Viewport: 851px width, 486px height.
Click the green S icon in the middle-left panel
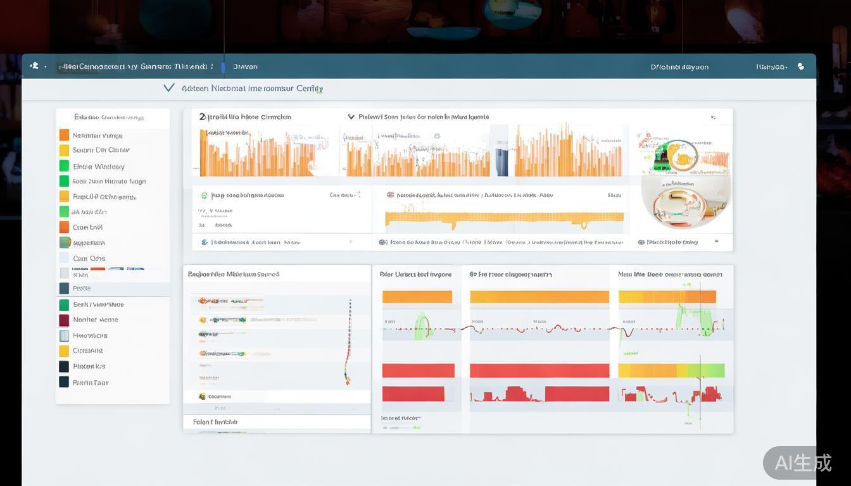(204, 196)
